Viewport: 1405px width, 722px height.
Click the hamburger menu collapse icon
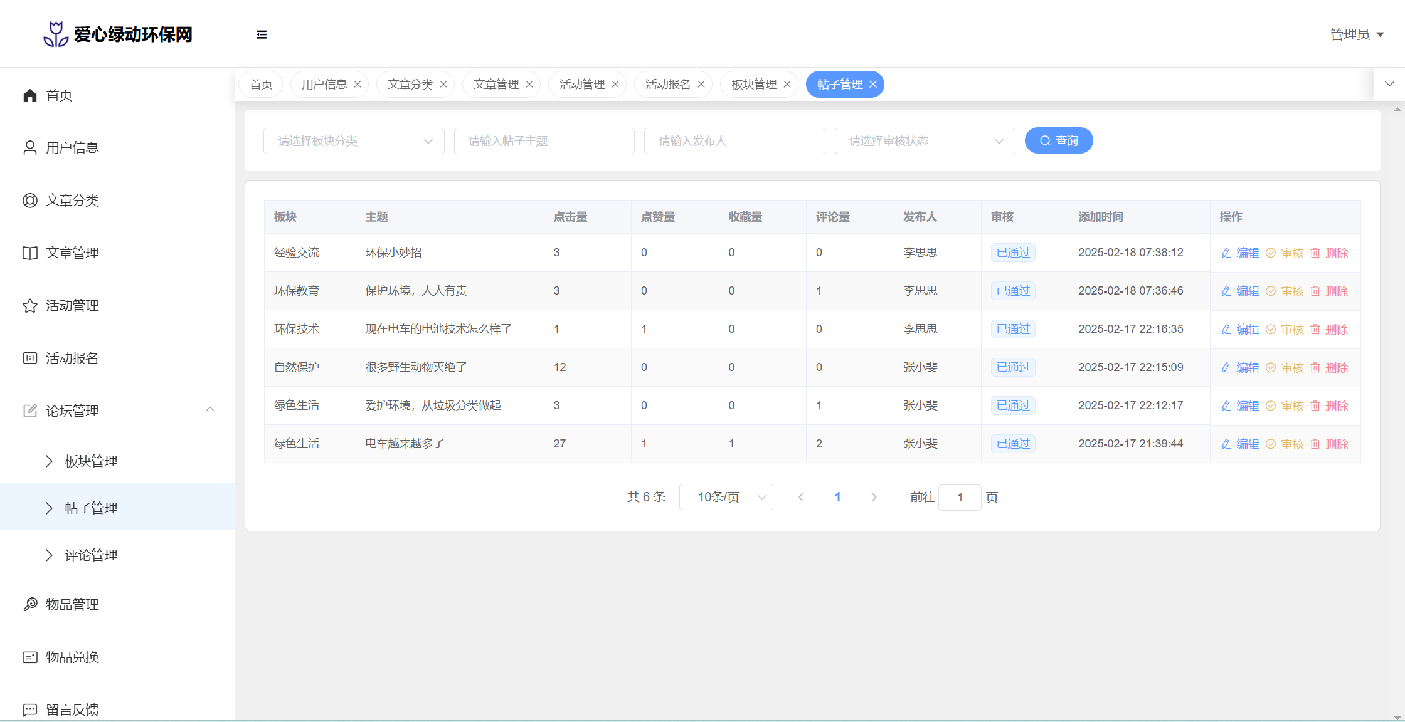pos(262,34)
